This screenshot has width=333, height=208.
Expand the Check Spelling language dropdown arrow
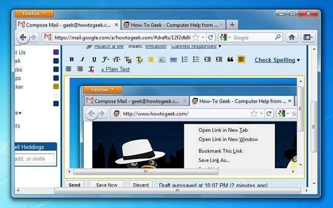coord(298,60)
